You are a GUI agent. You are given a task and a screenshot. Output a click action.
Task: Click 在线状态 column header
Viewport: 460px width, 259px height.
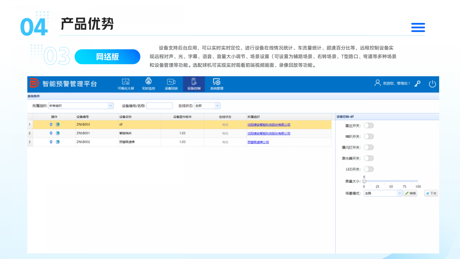point(225,117)
